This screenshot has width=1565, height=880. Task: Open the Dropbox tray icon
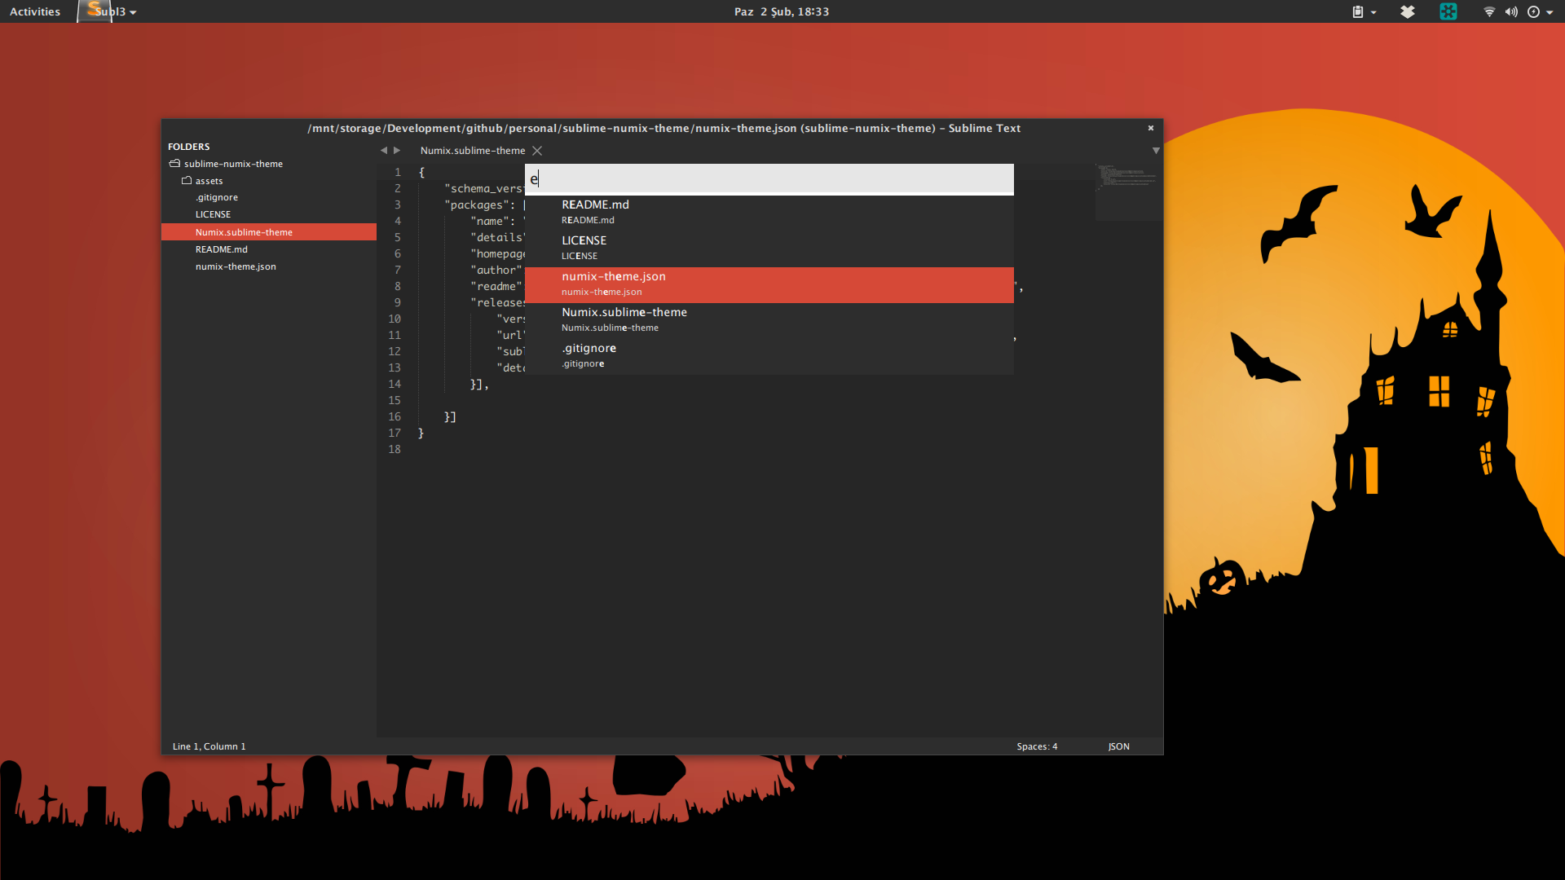[x=1408, y=12]
